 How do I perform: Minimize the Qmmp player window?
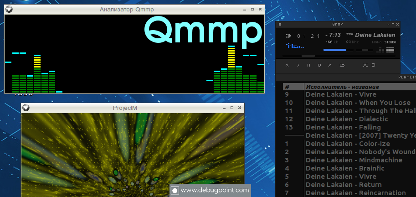click(393, 24)
